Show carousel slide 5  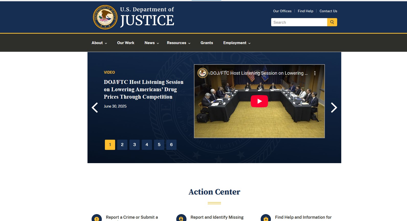pyautogui.click(x=159, y=145)
